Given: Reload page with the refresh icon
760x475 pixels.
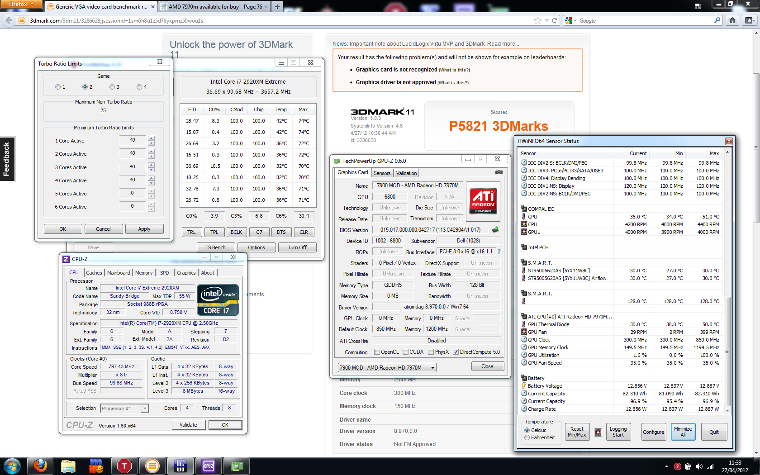Looking at the screenshot, I should point(554,20).
